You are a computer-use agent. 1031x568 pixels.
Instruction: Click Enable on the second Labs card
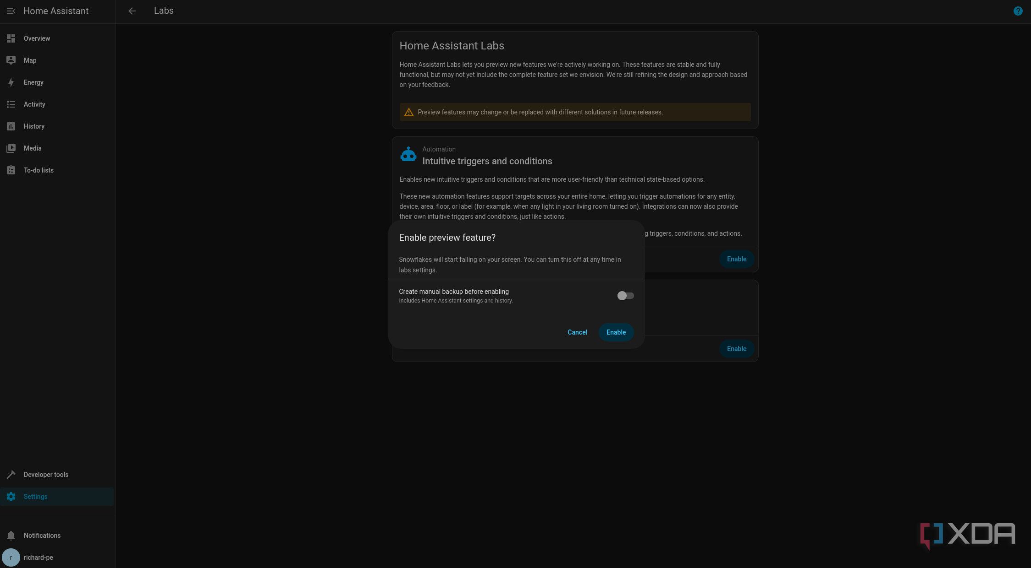click(736, 349)
